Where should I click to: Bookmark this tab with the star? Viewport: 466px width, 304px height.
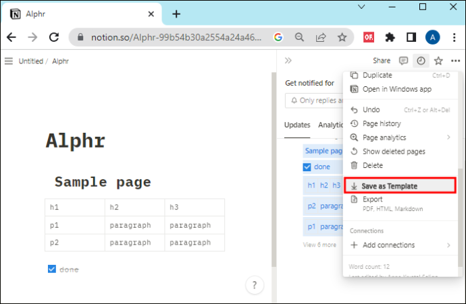click(342, 37)
